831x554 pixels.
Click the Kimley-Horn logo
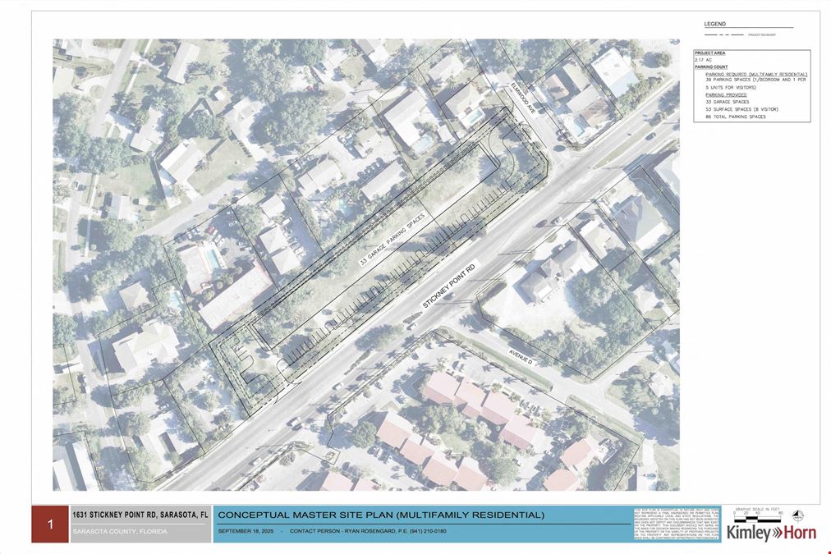click(x=770, y=533)
